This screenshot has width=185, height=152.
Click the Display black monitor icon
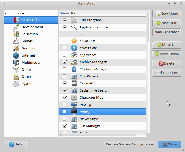[x=74, y=112]
